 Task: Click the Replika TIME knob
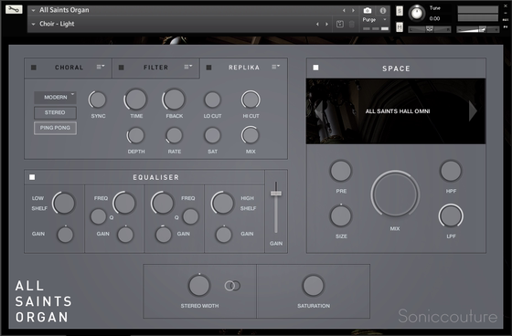pyautogui.click(x=136, y=99)
